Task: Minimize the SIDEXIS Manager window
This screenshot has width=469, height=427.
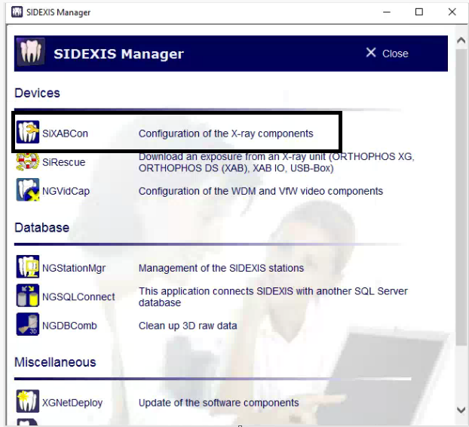Action: (387, 12)
